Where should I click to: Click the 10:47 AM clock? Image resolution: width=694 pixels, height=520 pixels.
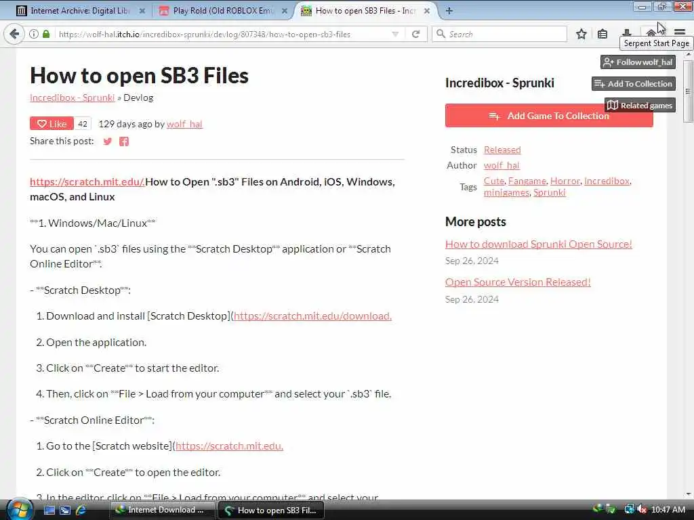click(x=668, y=510)
